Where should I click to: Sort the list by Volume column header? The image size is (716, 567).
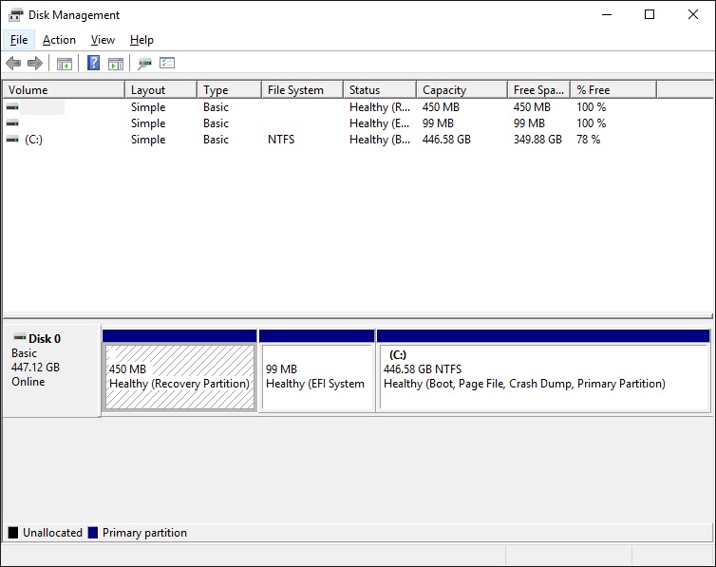coord(63,90)
